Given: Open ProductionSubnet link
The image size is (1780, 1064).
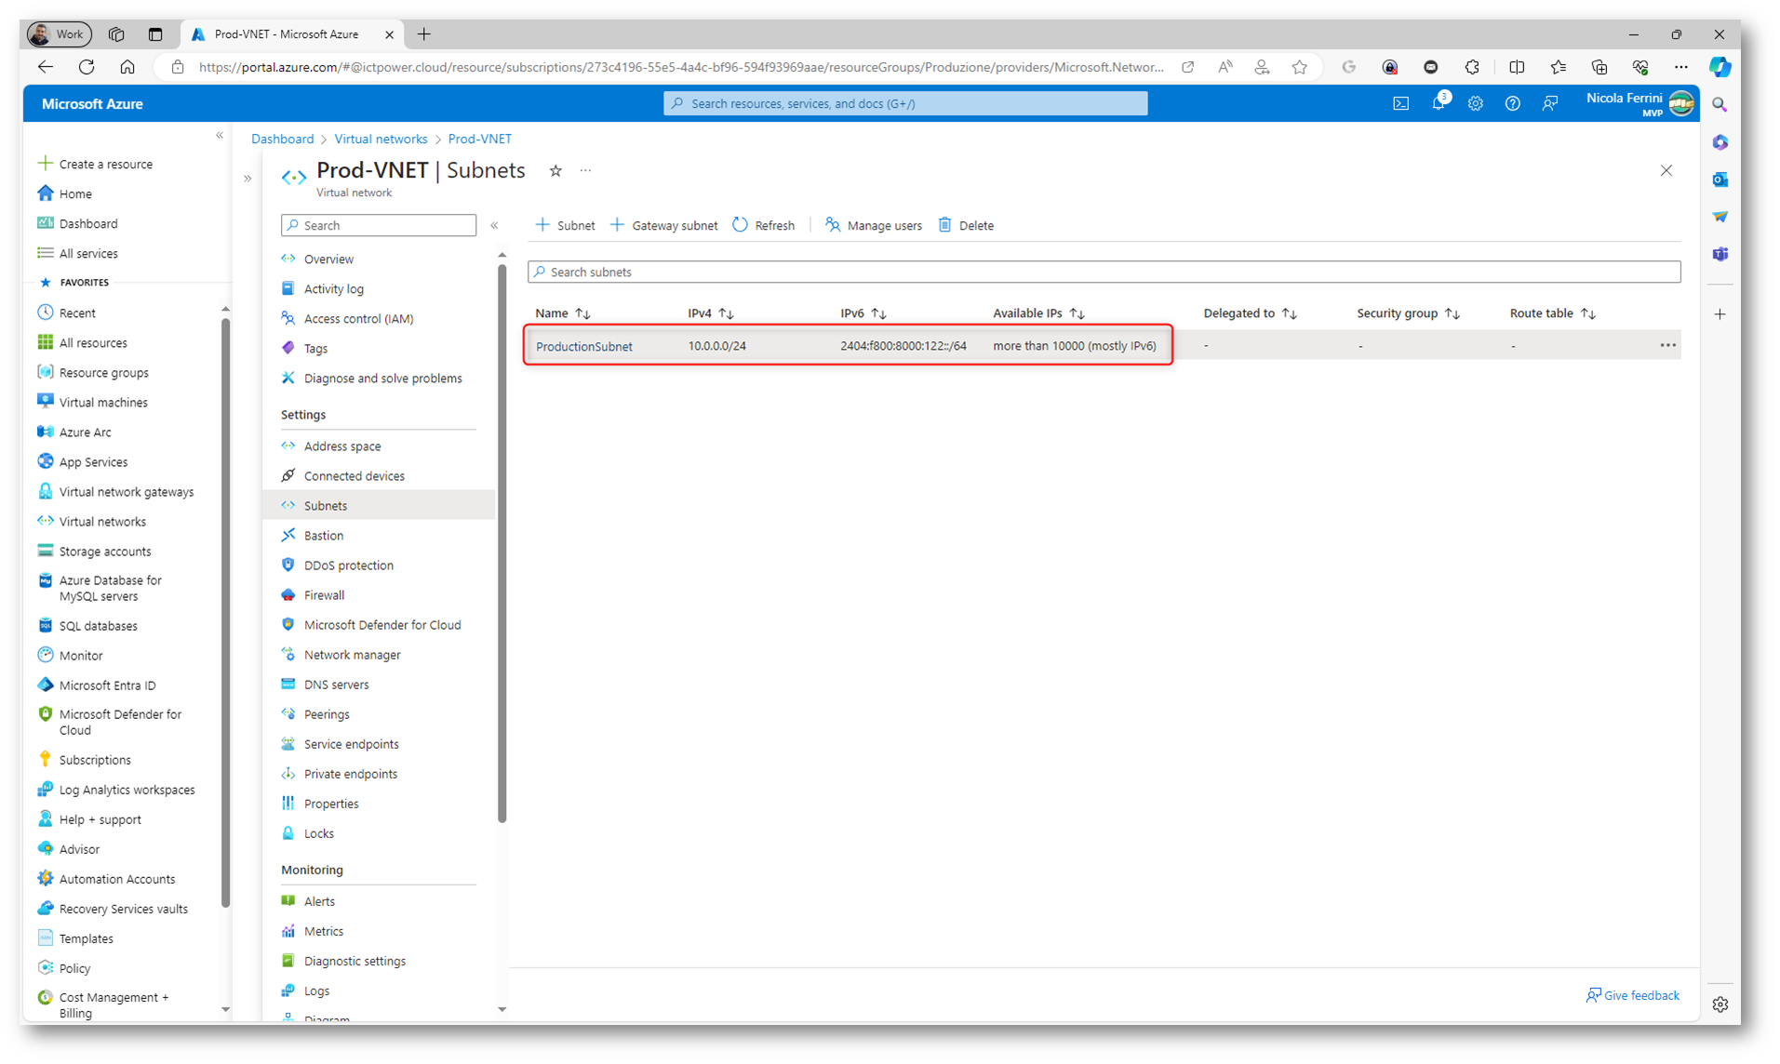Looking at the screenshot, I should pos(583,346).
